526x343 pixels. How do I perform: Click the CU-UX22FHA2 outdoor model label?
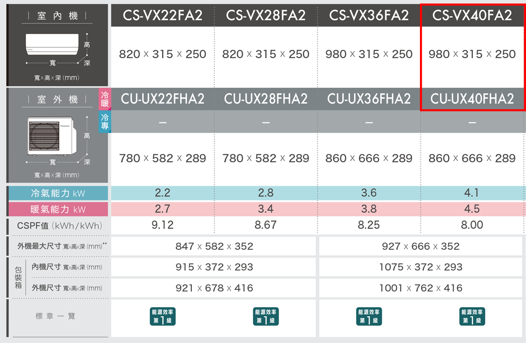(x=163, y=99)
